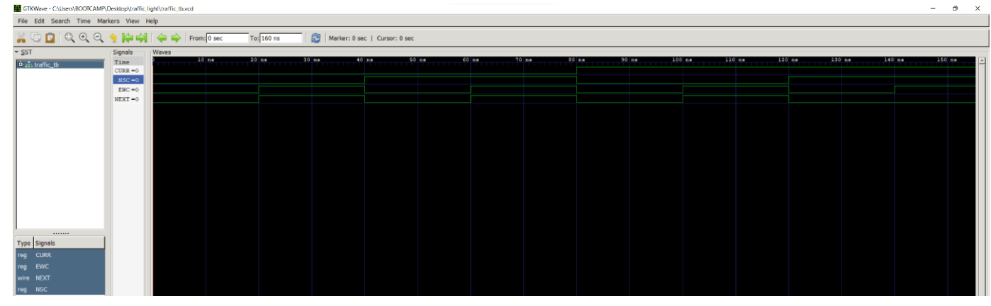Viewport: 991px width, 306px height.
Task: Click the From time input field
Action: [228, 38]
